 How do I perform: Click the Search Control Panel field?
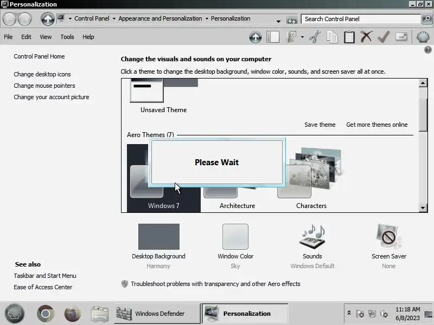pyautogui.click(x=361, y=19)
